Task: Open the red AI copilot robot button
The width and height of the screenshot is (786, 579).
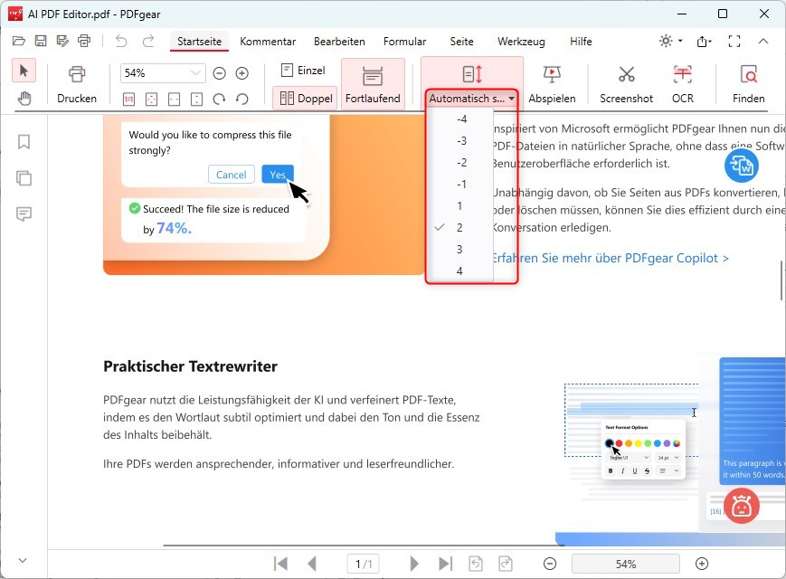Action: 742,506
